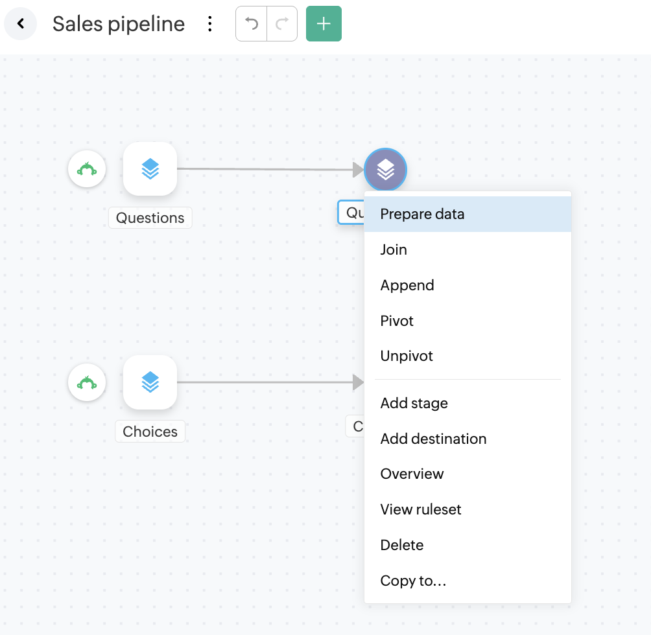Click the selected purple stage node
Screen dimensions: 651x635
coord(385,170)
